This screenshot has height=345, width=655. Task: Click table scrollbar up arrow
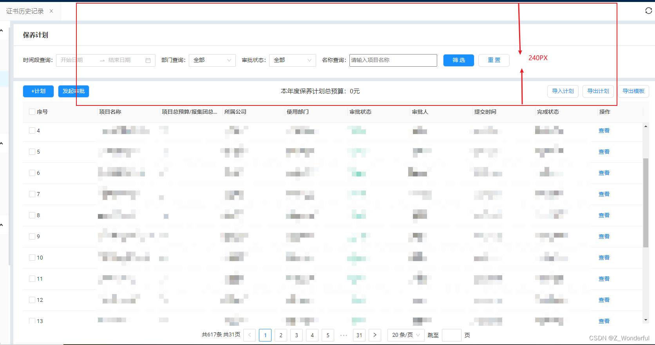[646, 126]
